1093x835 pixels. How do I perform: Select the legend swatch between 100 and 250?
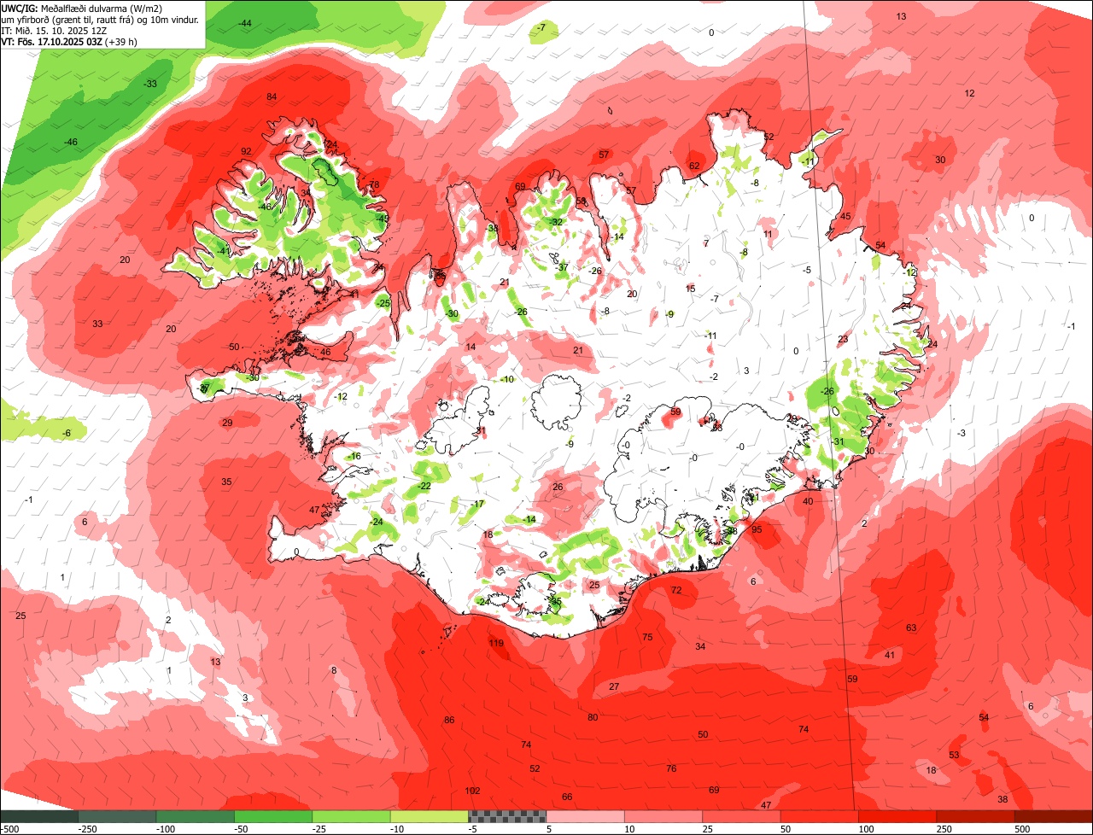click(x=897, y=816)
